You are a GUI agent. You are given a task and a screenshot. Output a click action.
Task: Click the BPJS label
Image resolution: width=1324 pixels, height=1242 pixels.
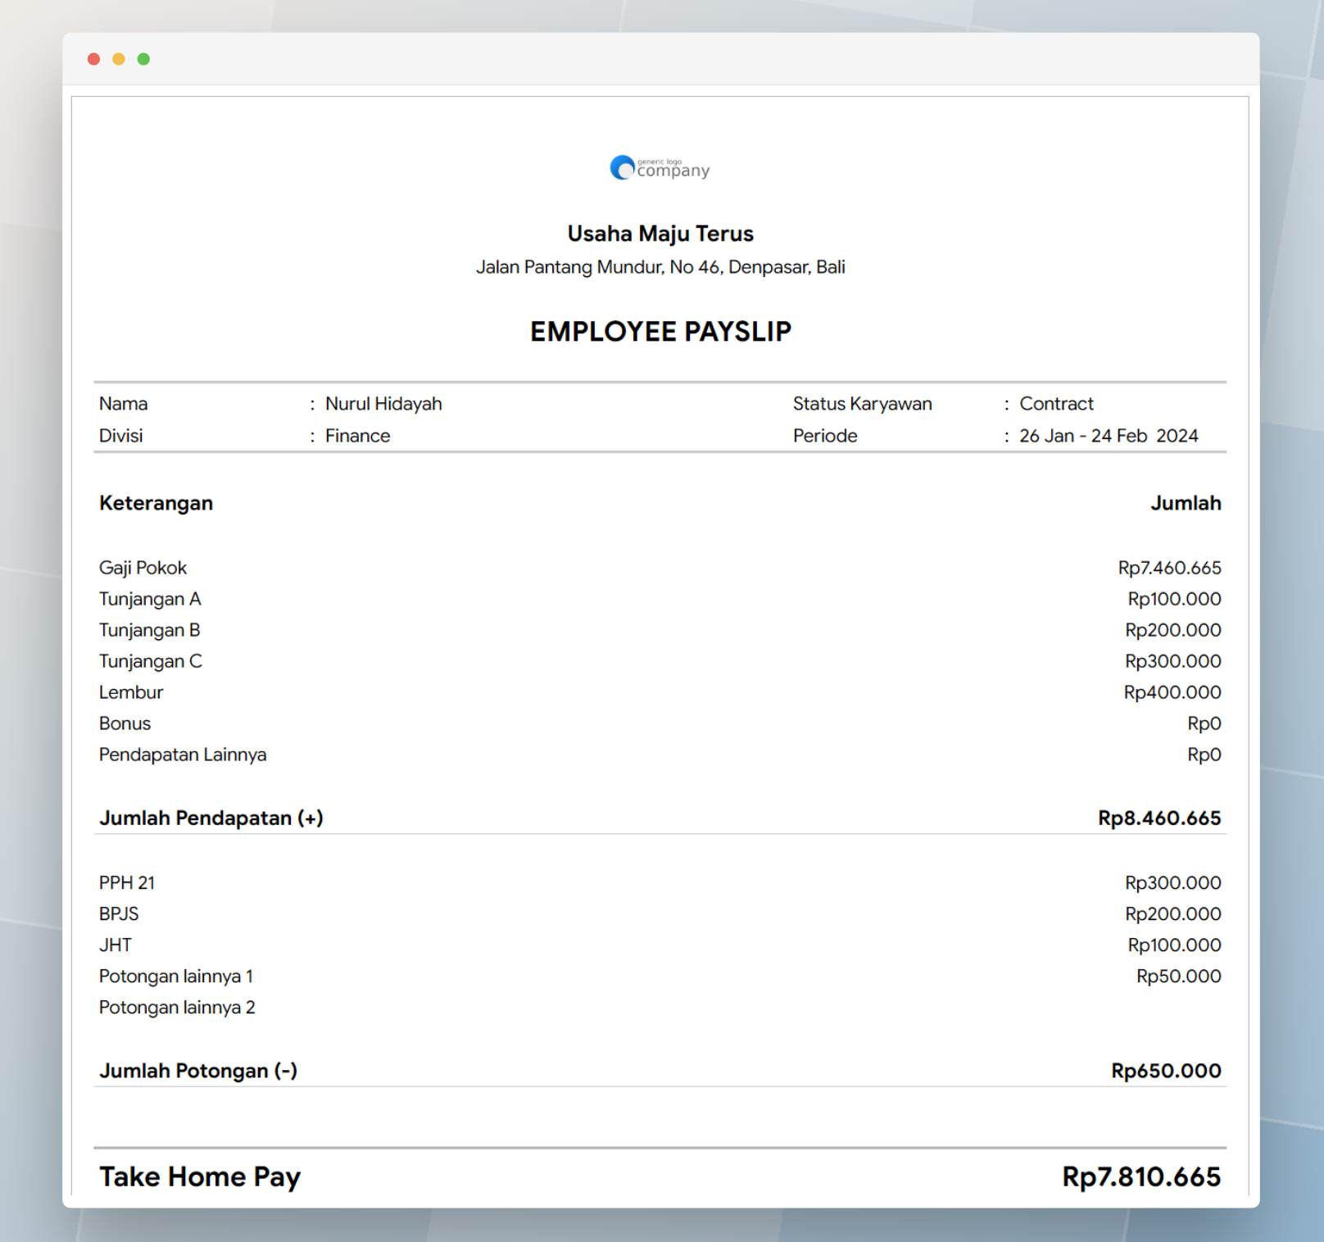tap(119, 913)
